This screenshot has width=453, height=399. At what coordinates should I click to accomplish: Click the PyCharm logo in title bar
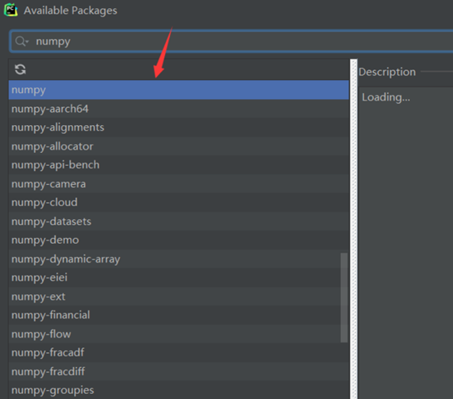pyautogui.click(x=11, y=10)
